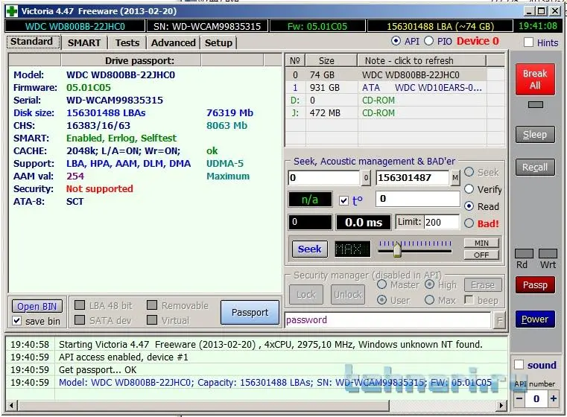
Task: Click the small '0' button beside start LBA
Action: (366, 178)
